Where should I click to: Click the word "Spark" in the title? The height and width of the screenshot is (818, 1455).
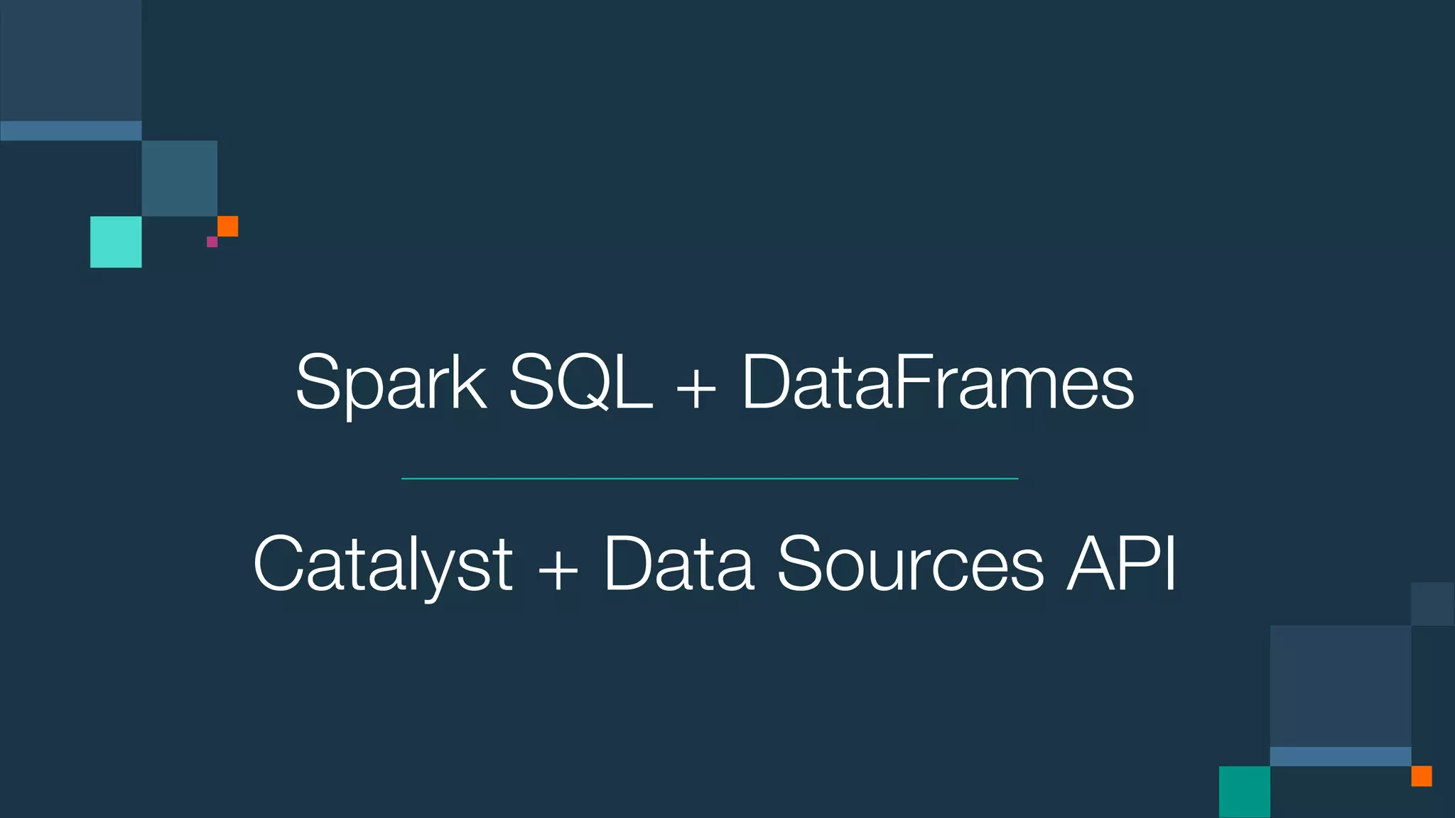point(391,384)
